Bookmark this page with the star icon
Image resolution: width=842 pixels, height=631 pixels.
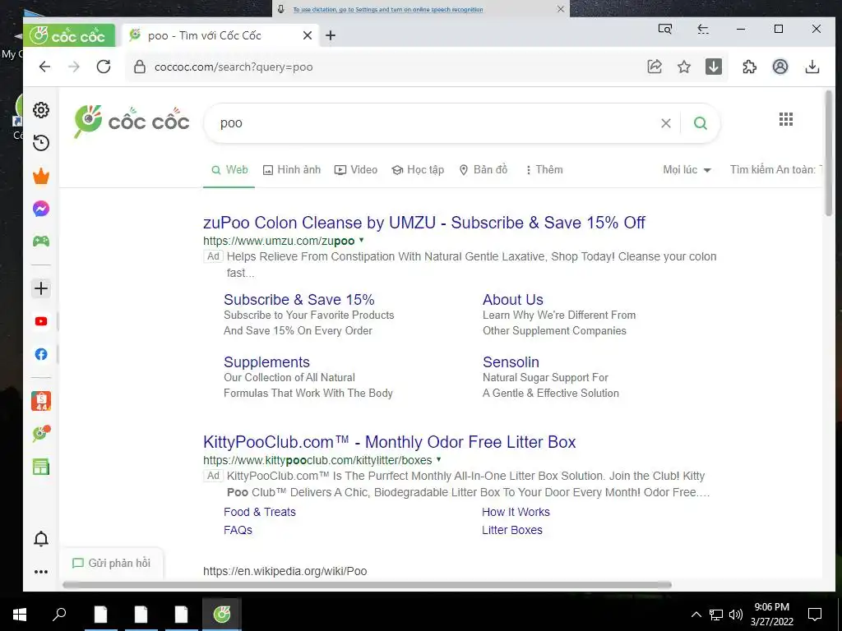683,67
